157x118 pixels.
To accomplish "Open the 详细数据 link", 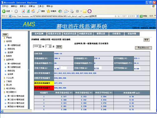I will 35,39.
